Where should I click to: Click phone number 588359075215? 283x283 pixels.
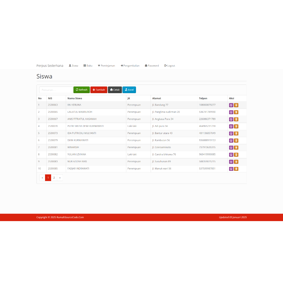(207, 161)
